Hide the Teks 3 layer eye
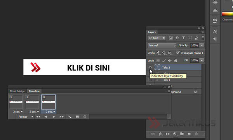The height and width of the screenshot is (140, 233). 150,67
